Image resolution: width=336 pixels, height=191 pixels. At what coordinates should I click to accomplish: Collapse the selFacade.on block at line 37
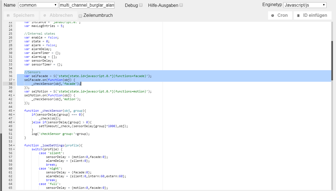tap(14, 80)
